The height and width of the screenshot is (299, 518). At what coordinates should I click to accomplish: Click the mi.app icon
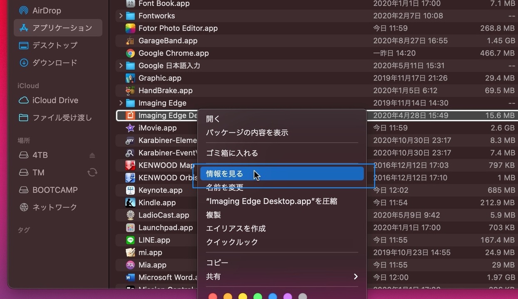(x=131, y=252)
